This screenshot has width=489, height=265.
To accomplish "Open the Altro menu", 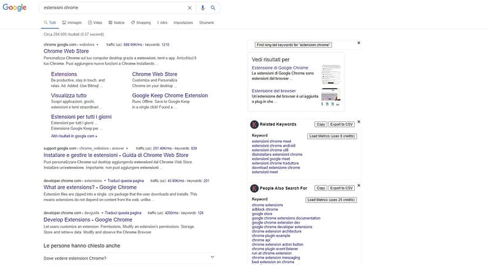I will coord(162,23).
